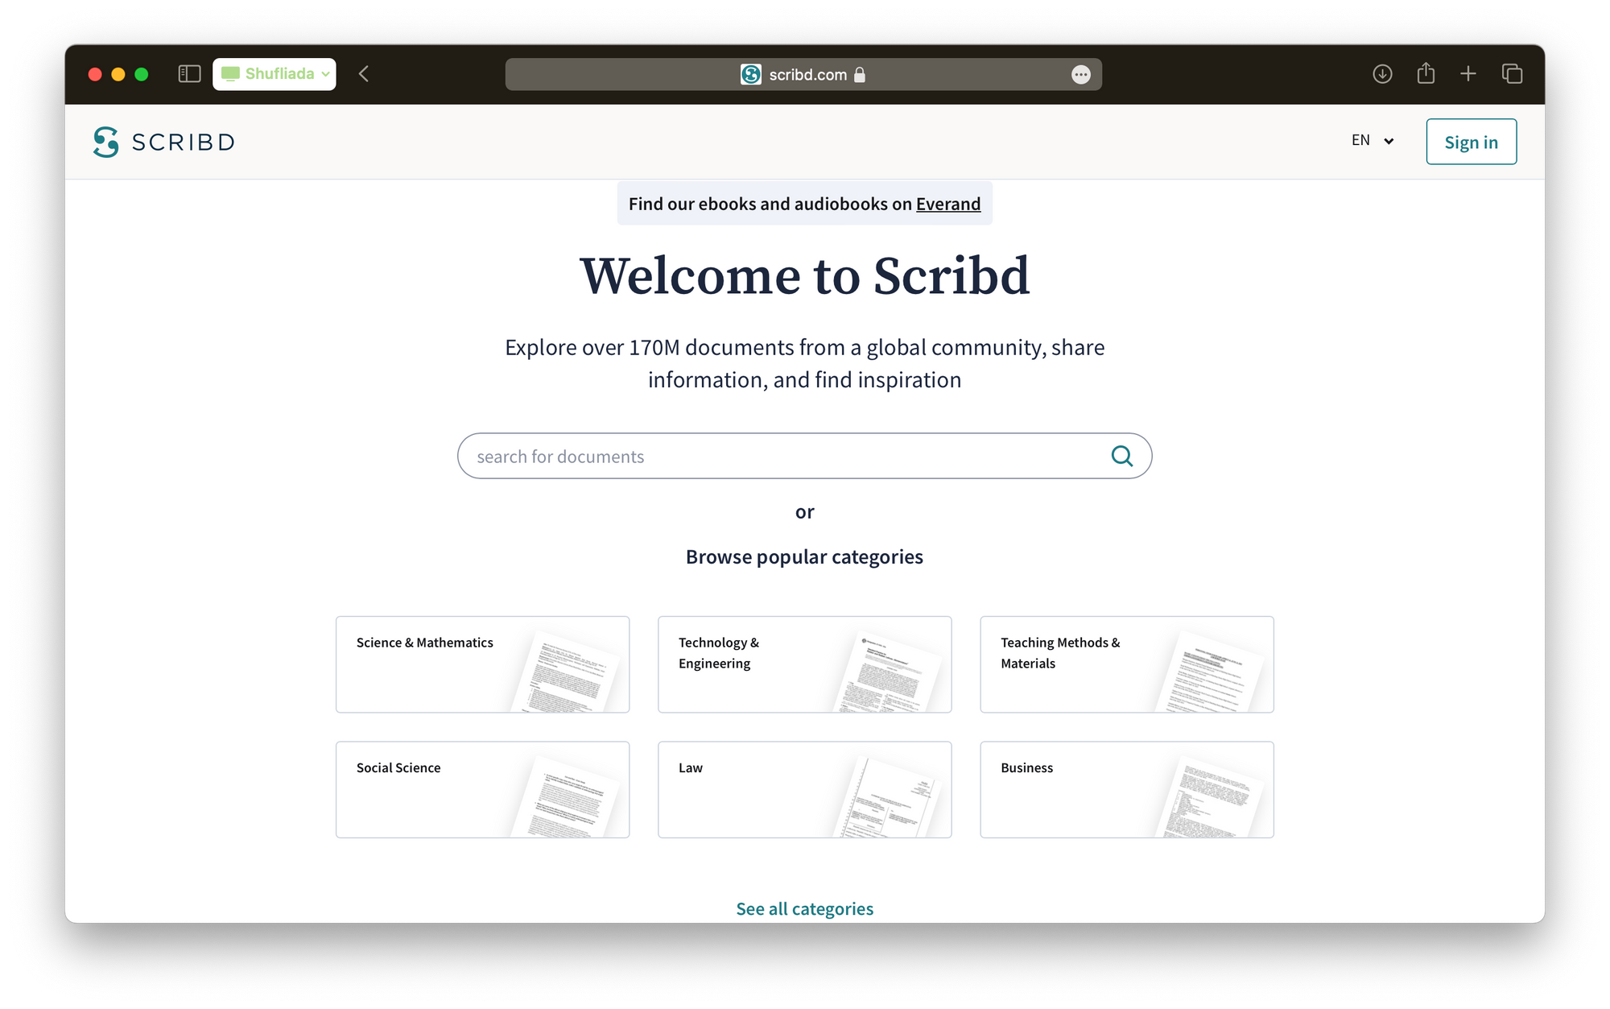
Task: Toggle the Safari sidebar icon
Action: point(189,74)
